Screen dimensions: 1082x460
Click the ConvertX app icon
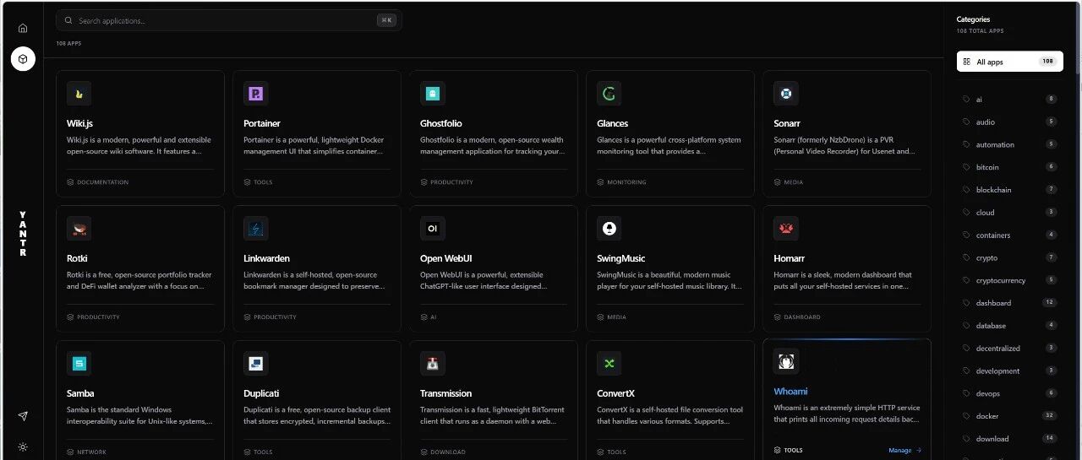click(x=609, y=363)
